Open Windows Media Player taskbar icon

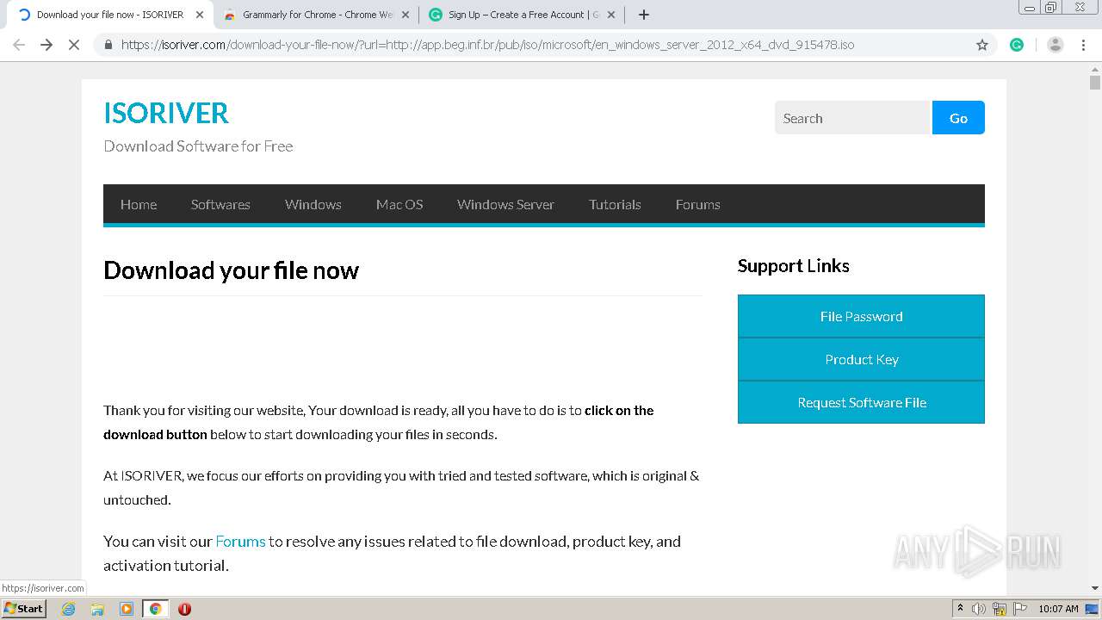coord(127,609)
